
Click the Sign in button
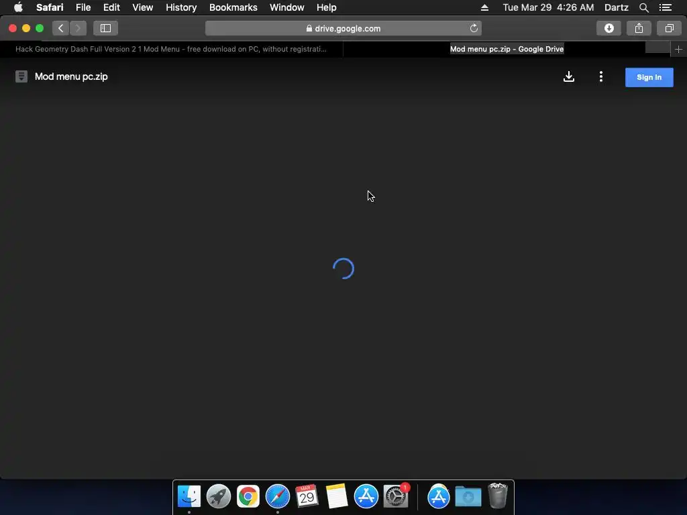(x=649, y=77)
